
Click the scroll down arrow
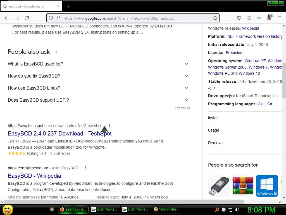point(284,197)
